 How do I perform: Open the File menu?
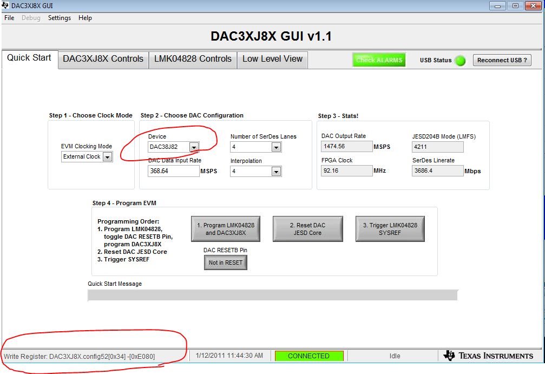9,18
